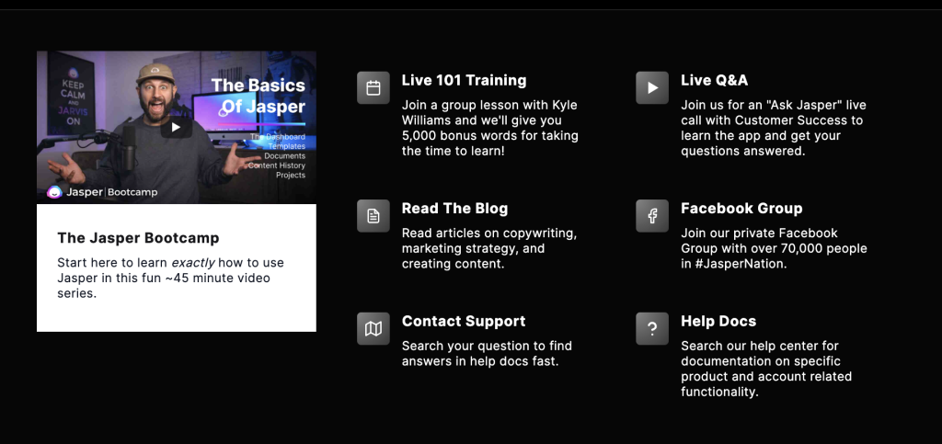Click "Join us for an Ask Jasper live call" text
Viewport: 942px width, 444px height.
coord(774,128)
